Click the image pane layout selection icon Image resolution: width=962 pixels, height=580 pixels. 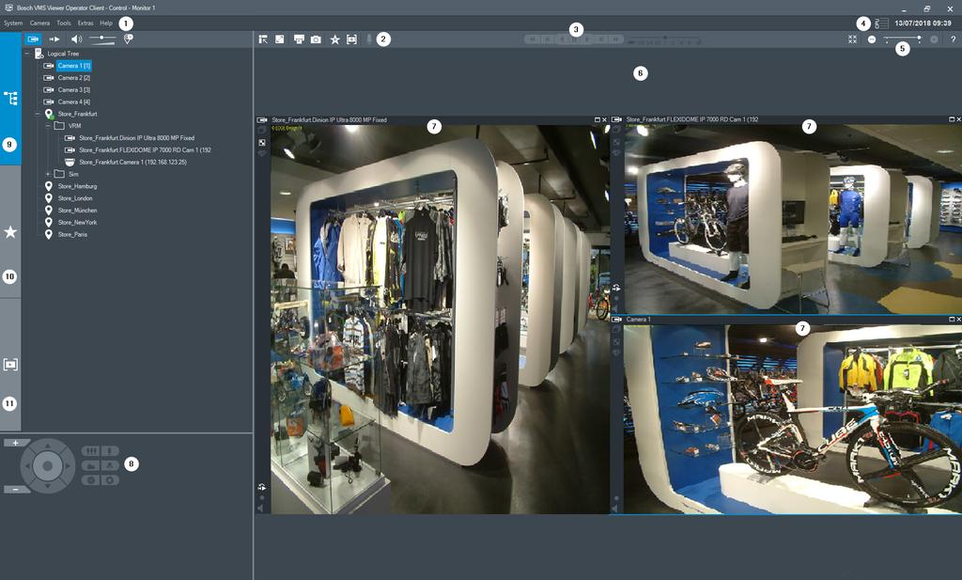pyautogui.click(x=263, y=39)
